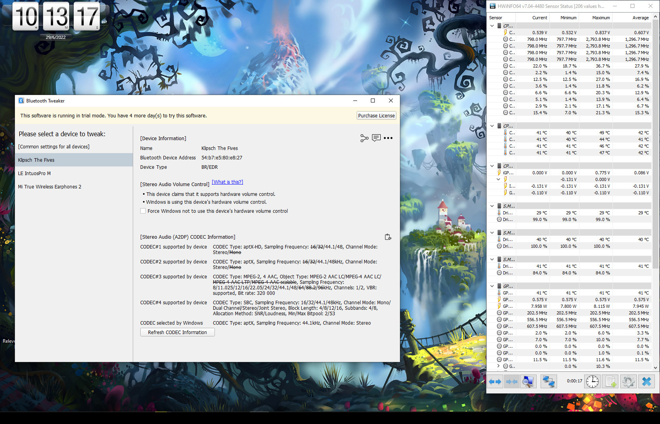
Task: Click the share icon in Device Information
Action: (x=364, y=138)
